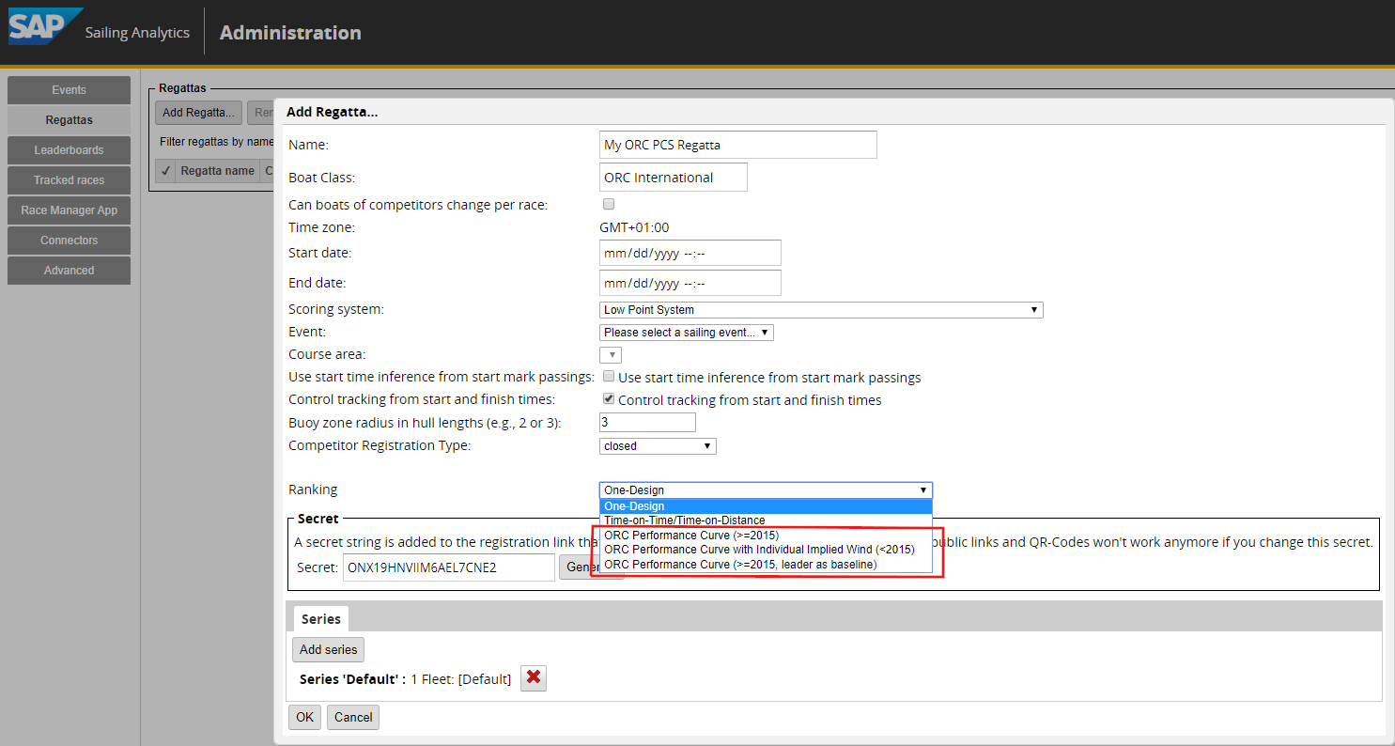Viewport: 1395px width, 746px height.
Task: Enable start time inference from mark passings
Action: 609,377
